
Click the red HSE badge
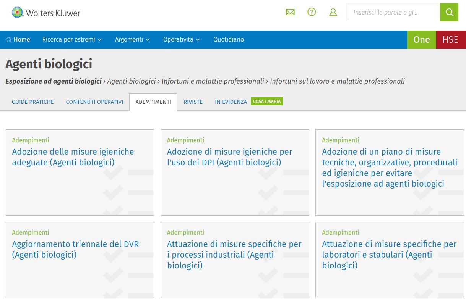point(450,40)
